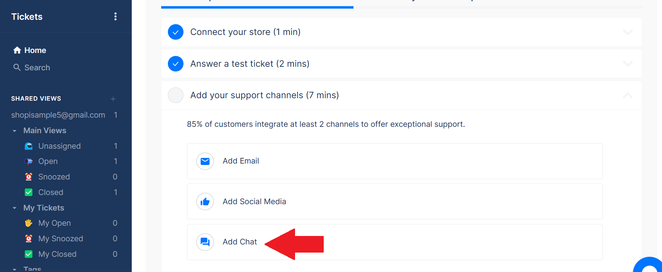This screenshot has width=662, height=272.
Task: Click the Snoozed alarm clock icon
Action: [29, 177]
